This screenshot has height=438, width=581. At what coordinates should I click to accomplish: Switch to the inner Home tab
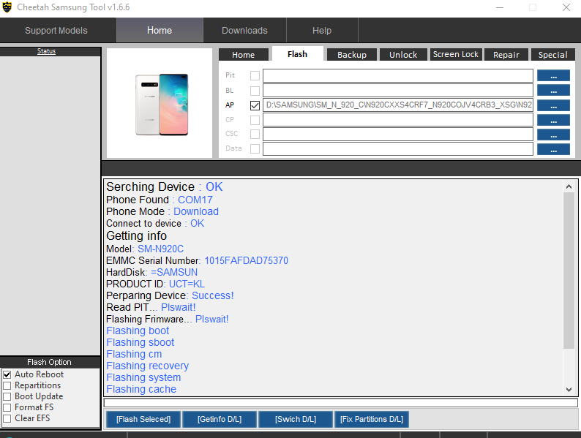244,55
